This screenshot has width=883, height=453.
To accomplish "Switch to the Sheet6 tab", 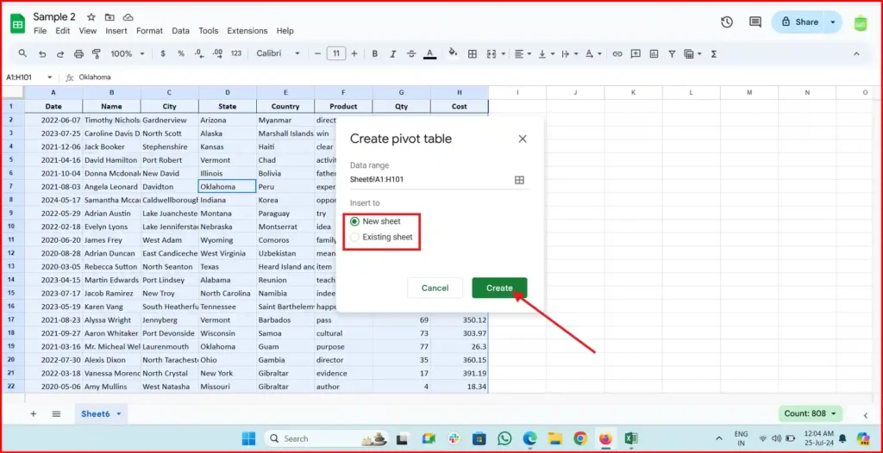I will [x=101, y=413].
